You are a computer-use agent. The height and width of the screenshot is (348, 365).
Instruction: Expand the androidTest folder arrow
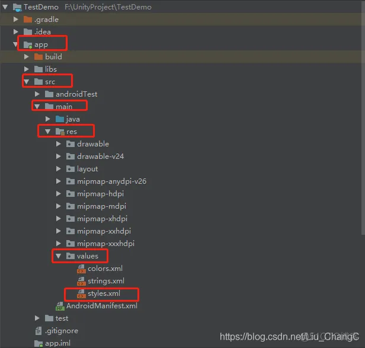pyautogui.click(x=37, y=94)
